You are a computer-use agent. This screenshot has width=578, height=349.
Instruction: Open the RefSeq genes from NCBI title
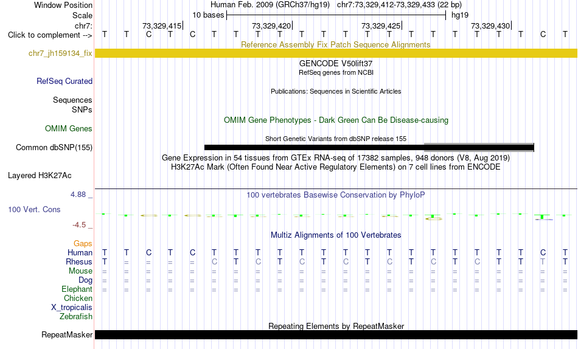(x=336, y=72)
